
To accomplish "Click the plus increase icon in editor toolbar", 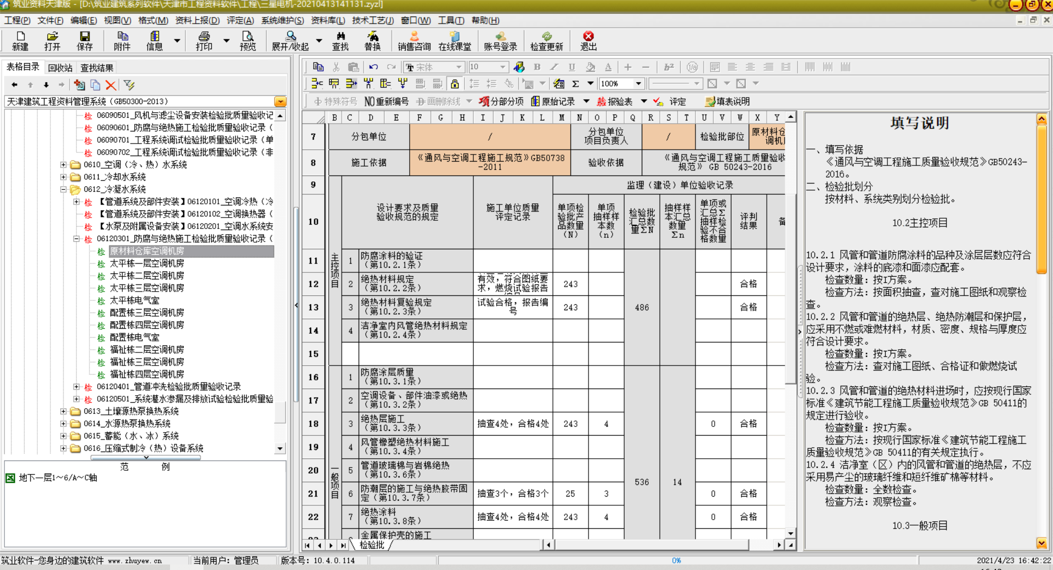I will (x=627, y=67).
